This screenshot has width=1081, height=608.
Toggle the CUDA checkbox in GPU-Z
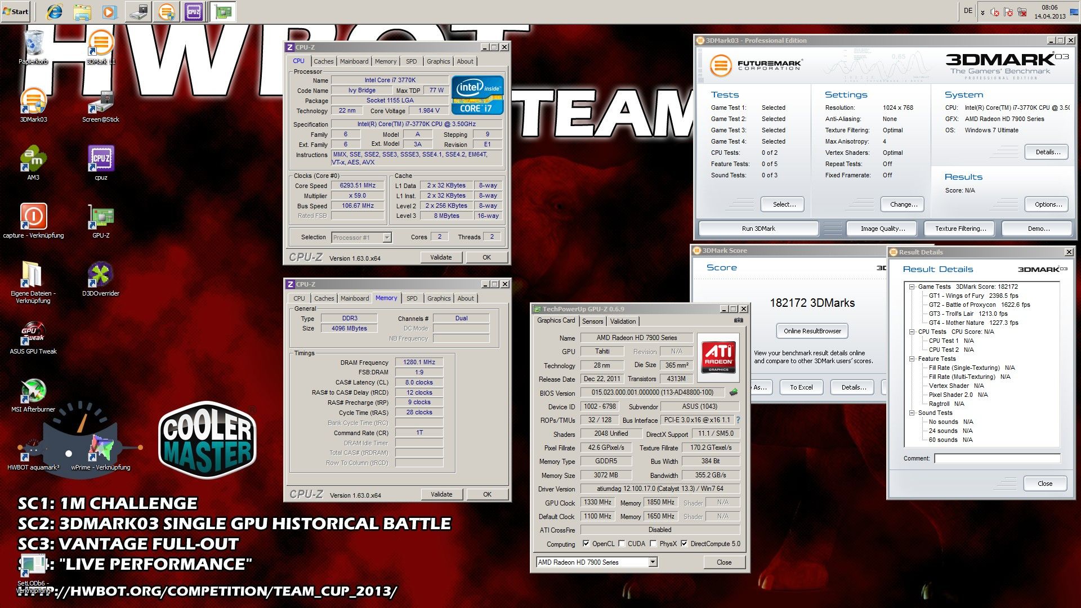click(x=622, y=544)
